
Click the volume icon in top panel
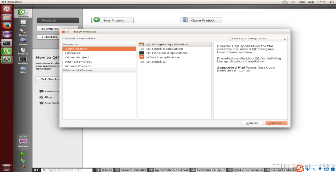(311, 2)
